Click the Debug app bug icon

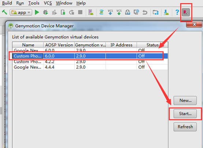tap(45, 12)
